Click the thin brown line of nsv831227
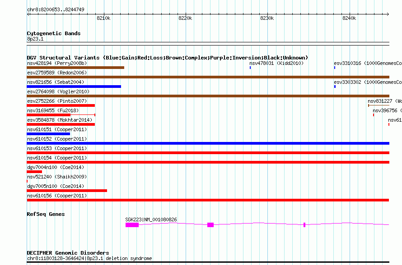402x265 pixels. pos(379,105)
